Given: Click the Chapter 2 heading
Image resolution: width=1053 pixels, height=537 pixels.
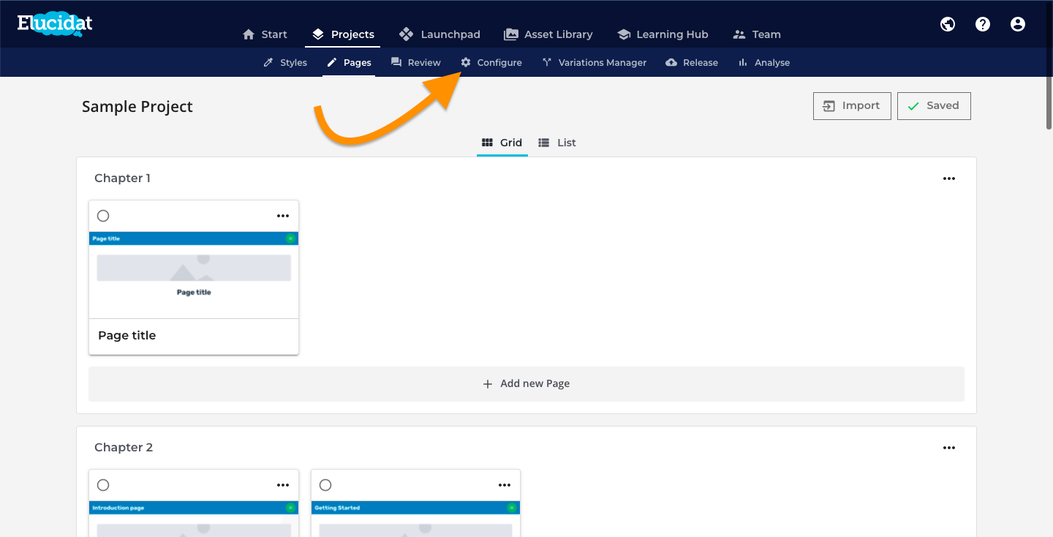Looking at the screenshot, I should click(124, 448).
